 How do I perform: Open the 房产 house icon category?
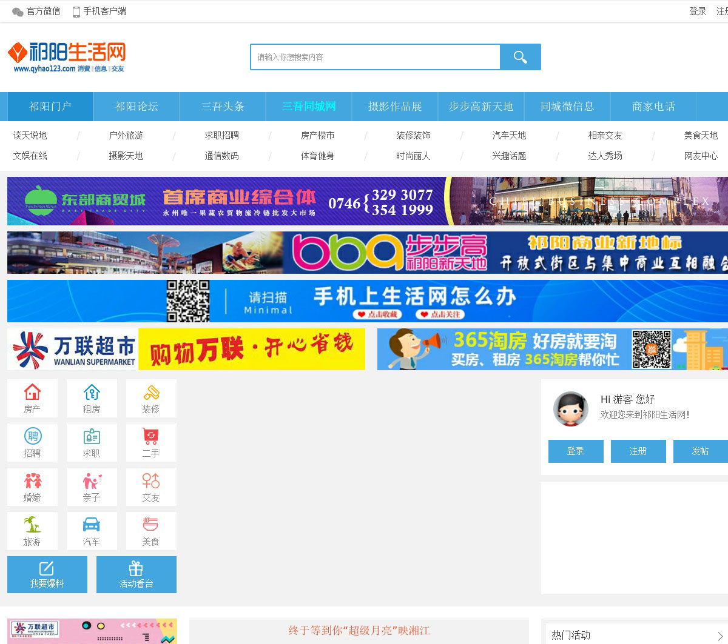[32, 398]
